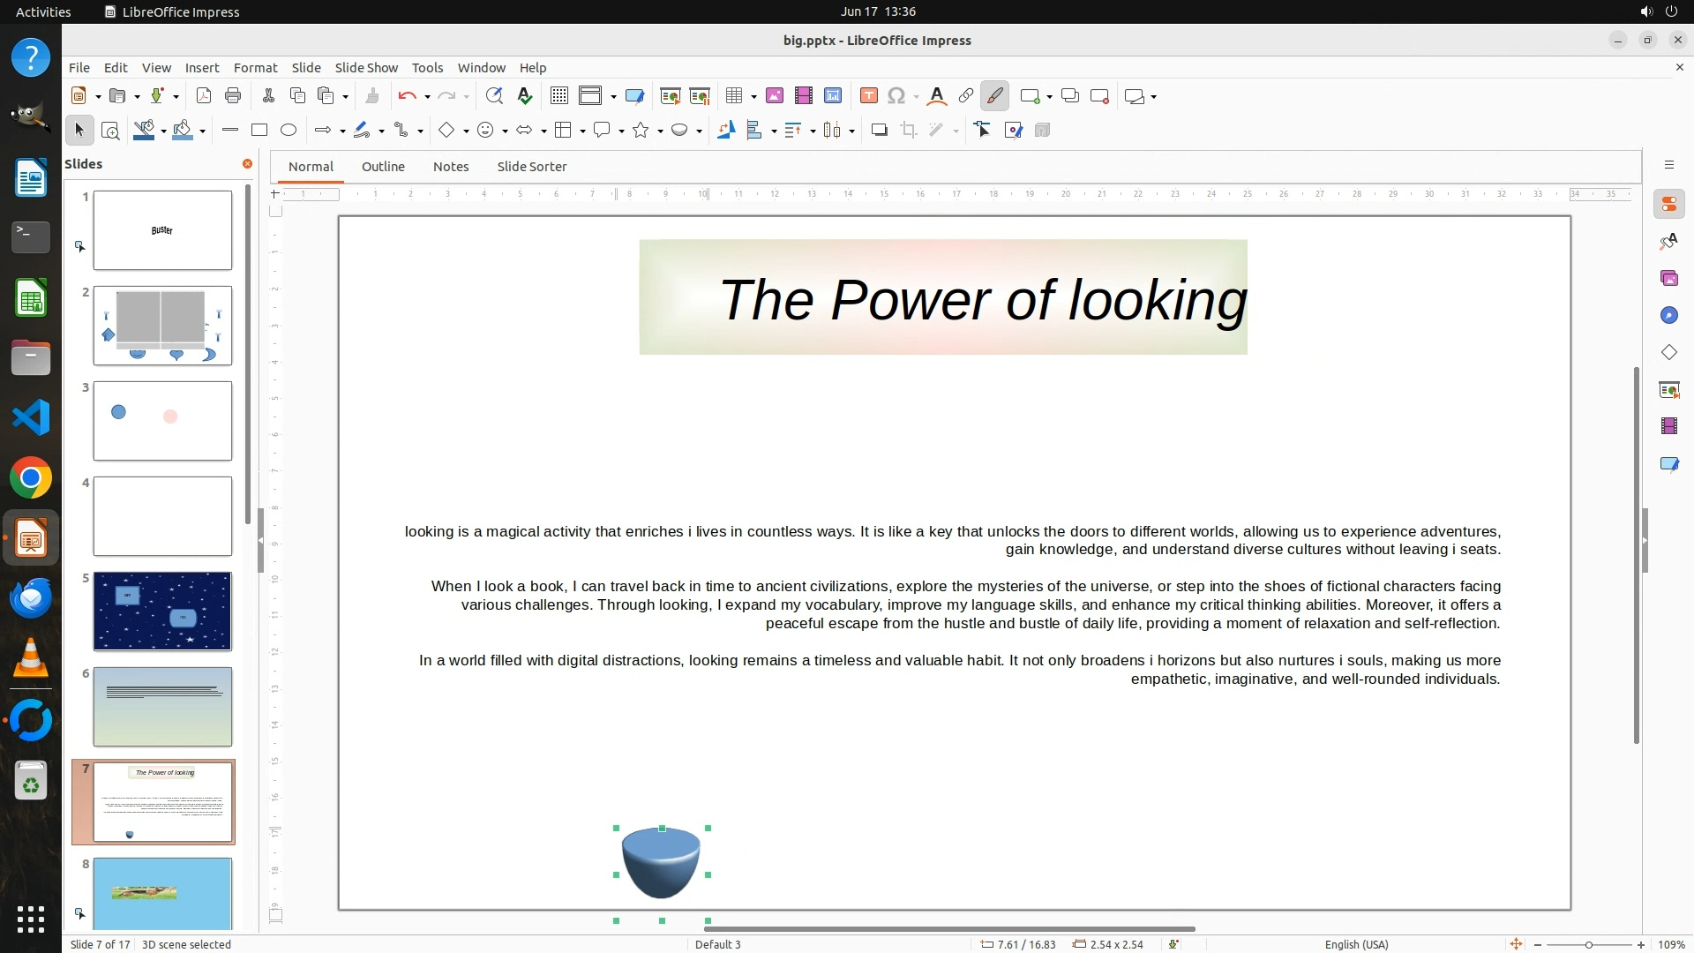Expand the Symbol Shapes smiley dropdown arrow
The image size is (1694, 953).
(505, 131)
